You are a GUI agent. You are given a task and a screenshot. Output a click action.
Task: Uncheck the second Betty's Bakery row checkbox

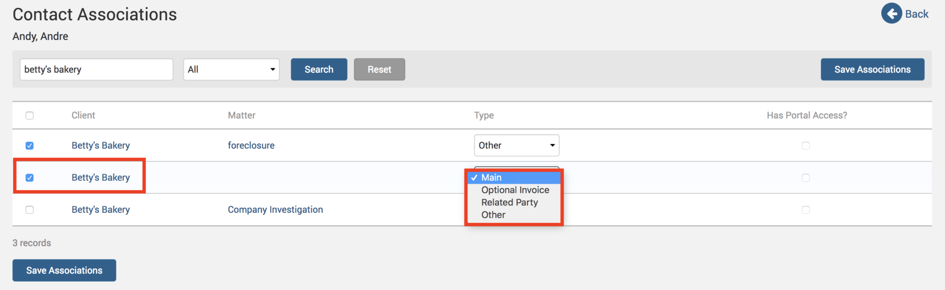[x=30, y=178]
